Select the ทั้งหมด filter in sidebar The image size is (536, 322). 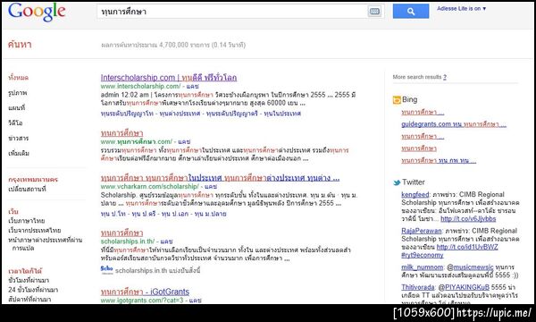point(19,78)
